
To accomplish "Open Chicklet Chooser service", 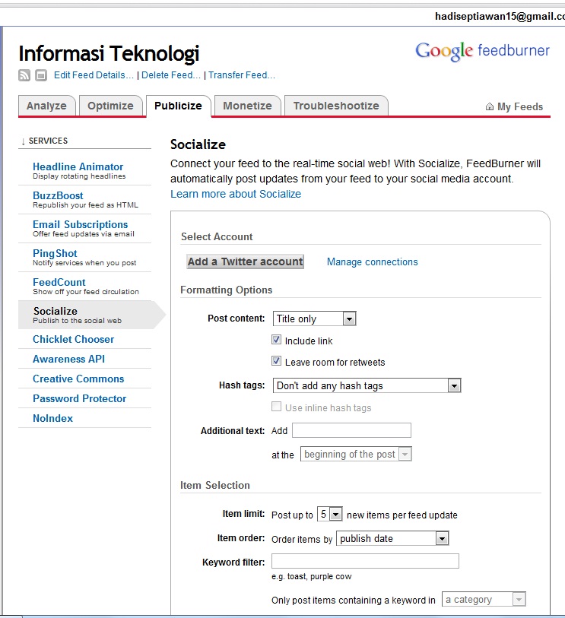I will coord(73,339).
